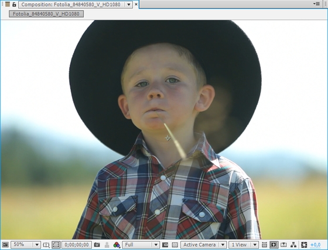Toggle the transparency grid checkerboard
The image size is (328, 250).
coord(175,245)
